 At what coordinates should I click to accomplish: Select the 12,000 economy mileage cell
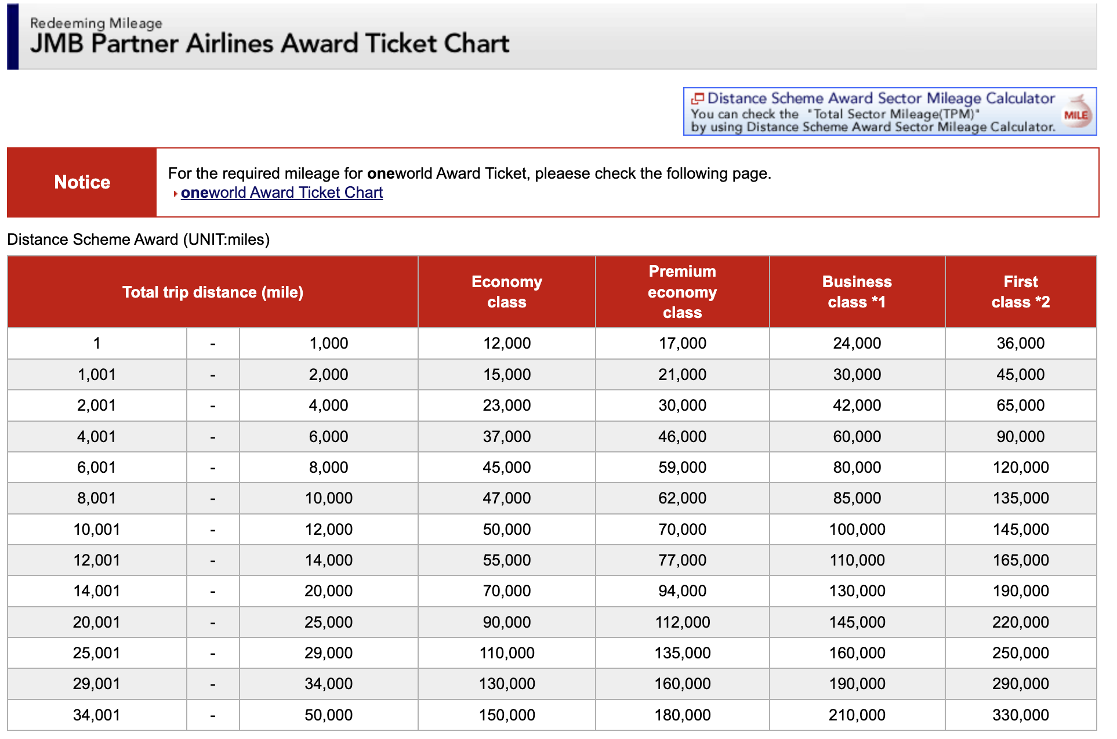coord(506,343)
